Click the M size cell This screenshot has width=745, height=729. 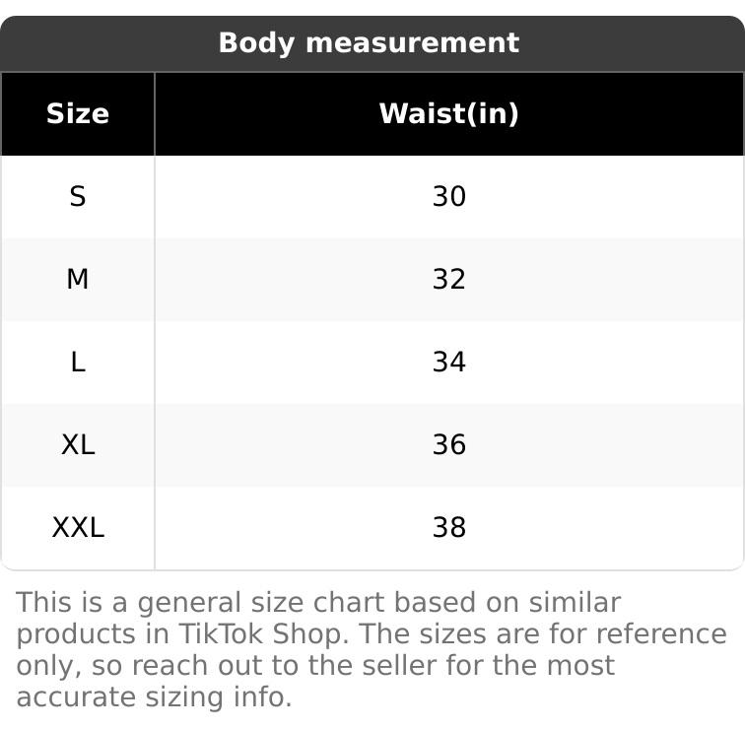click(x=77, y=280)
